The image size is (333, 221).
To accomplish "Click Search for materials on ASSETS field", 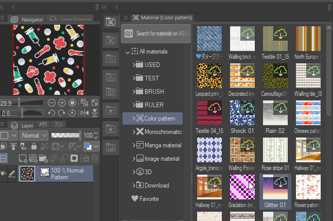I will (x=155, y=33).
